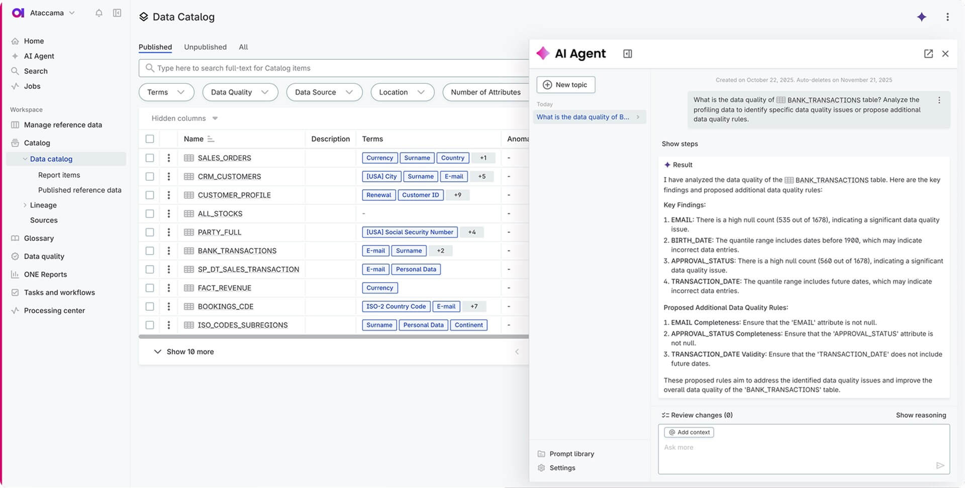
Task: Collapse the left sidebar panel icon
Action: point(117,13)
